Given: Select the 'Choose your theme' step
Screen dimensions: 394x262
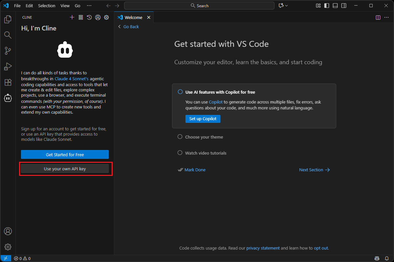Looking at the screenshot, I should point(204,137).
